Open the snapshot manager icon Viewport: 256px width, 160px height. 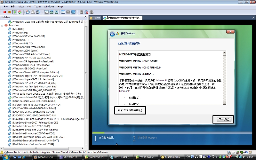(x=38, y=12)
